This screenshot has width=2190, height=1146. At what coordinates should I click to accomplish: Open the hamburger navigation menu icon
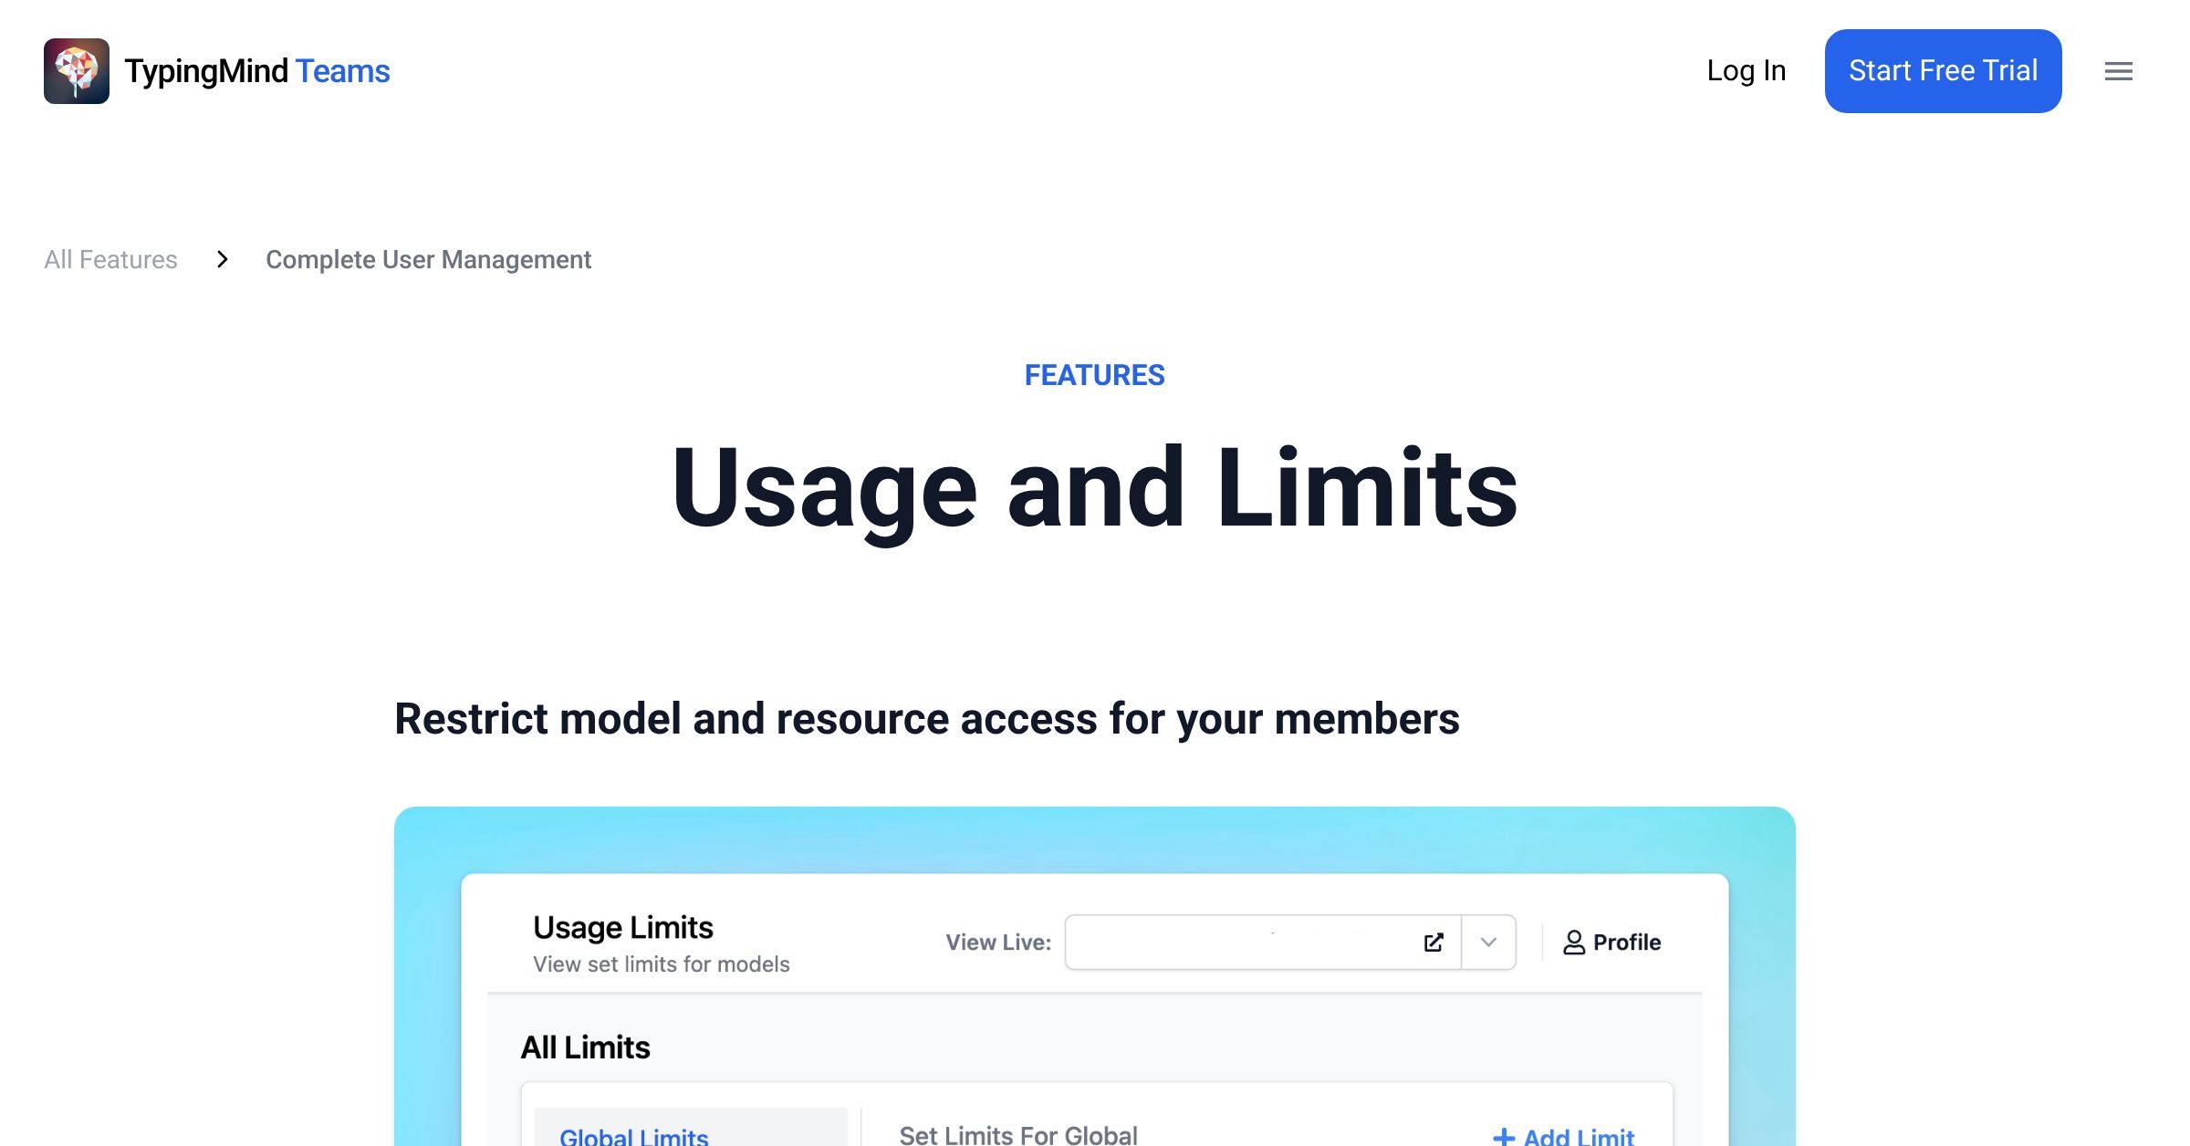pyautogui.click(x=2118, y=71)
